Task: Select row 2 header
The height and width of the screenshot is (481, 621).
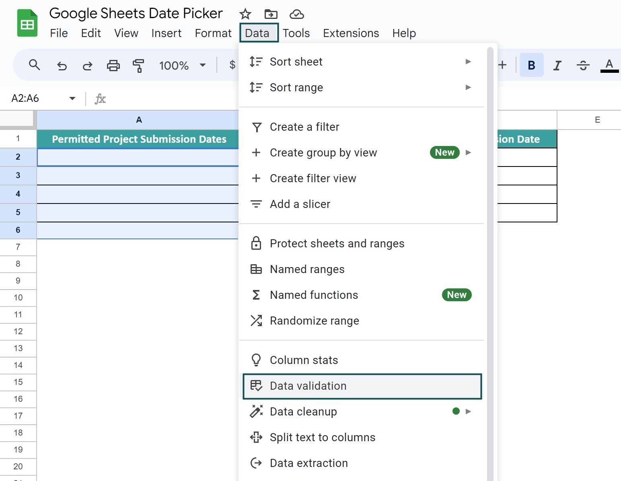Action: (x=18, y=157)
